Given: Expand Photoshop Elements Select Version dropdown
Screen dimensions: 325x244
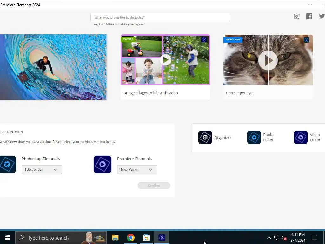Looking at the screenshot, I should (42, 170).
